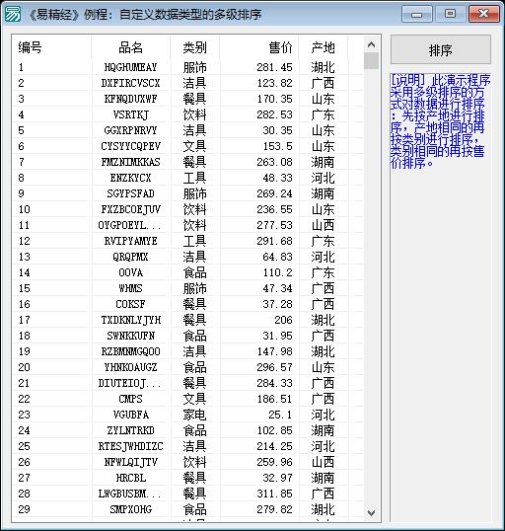Select row 4 named VSRTKJ

click(x=187, y=114)
